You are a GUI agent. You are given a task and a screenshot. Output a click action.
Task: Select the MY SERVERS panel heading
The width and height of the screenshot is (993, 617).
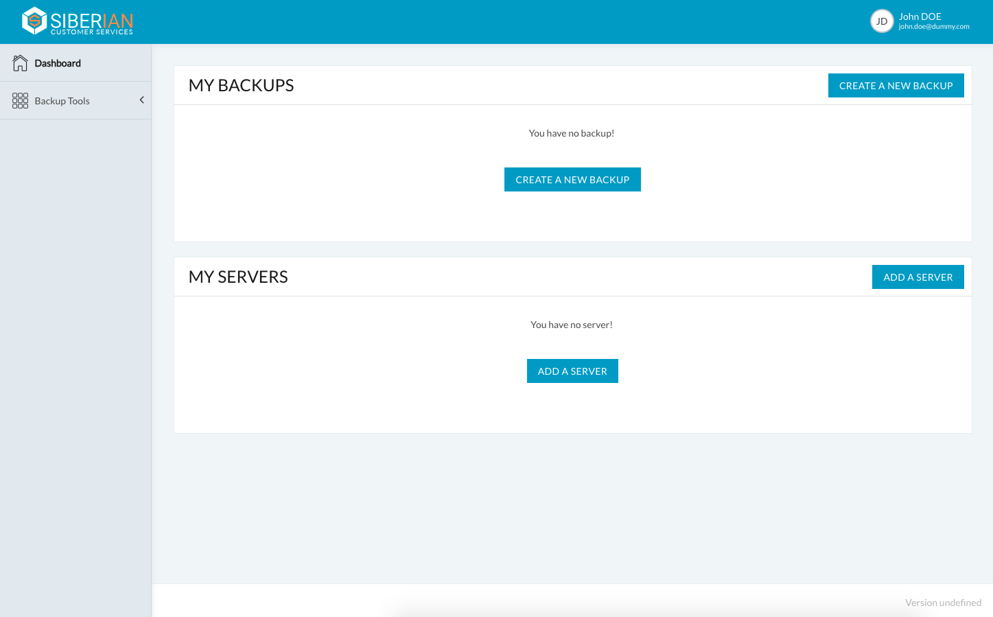tap(238, 277)
